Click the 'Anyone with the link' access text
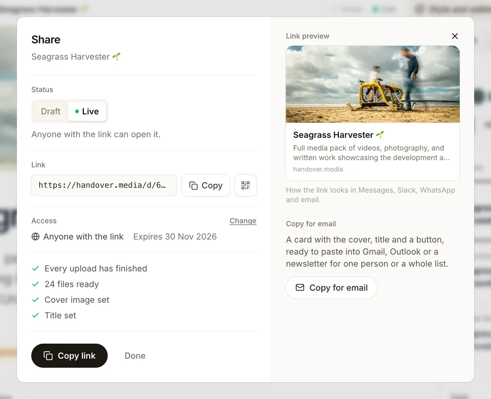The width and height of the screenshot is (491, 399). (x=83, y=237)
